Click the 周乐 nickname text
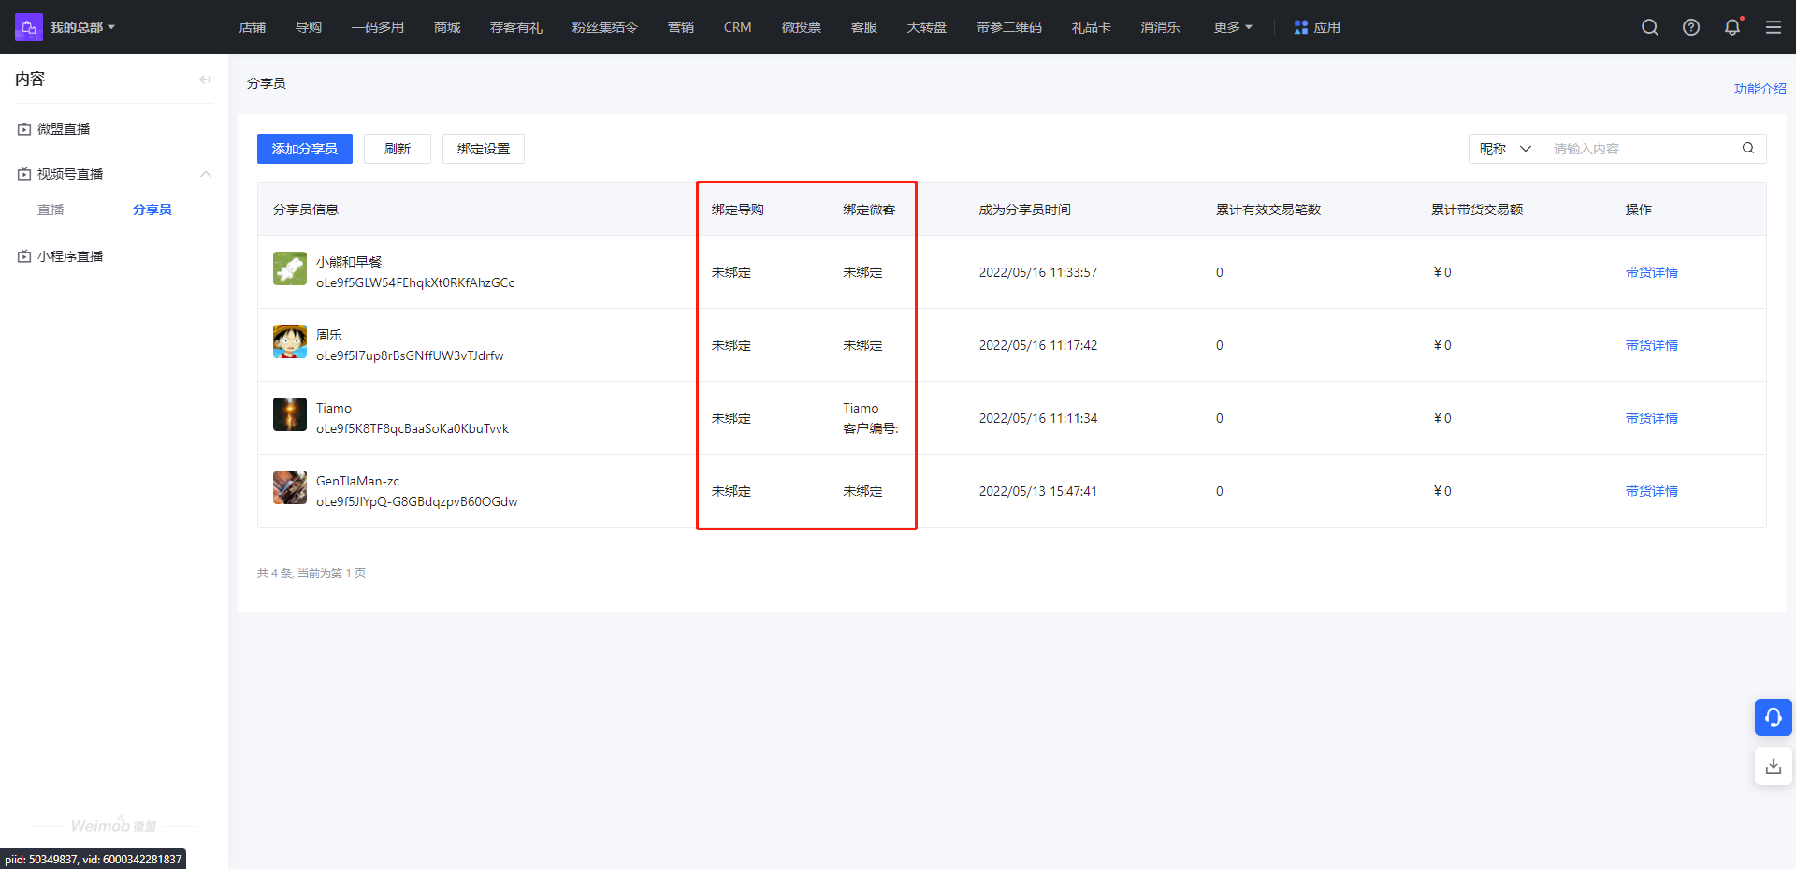Viewport: 1796px width, 869px height. 329,335
